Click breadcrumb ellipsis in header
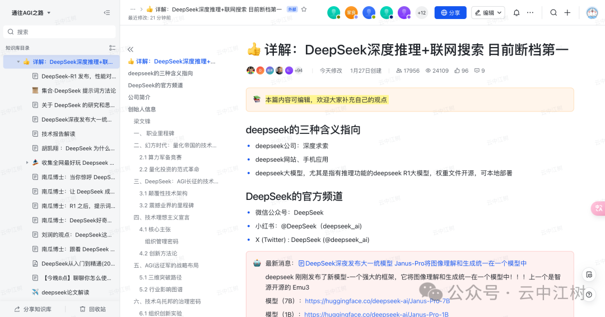The width and height of the screenshot is (605, 317). (133, 10)
